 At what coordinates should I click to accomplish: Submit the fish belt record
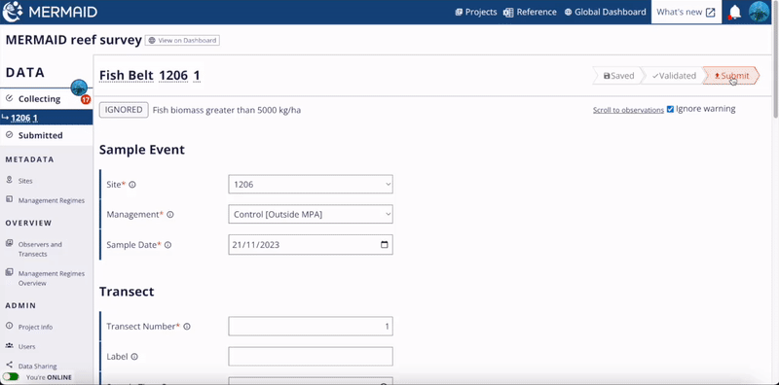tap(731, 76)
